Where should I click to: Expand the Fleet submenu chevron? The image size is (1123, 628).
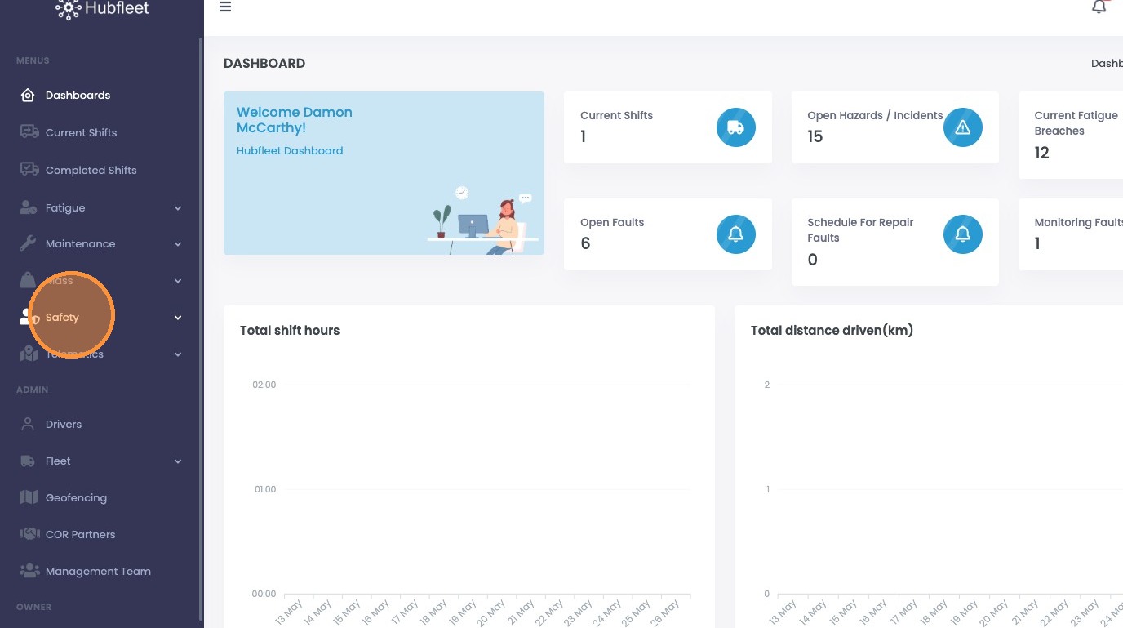click(178, 461)
